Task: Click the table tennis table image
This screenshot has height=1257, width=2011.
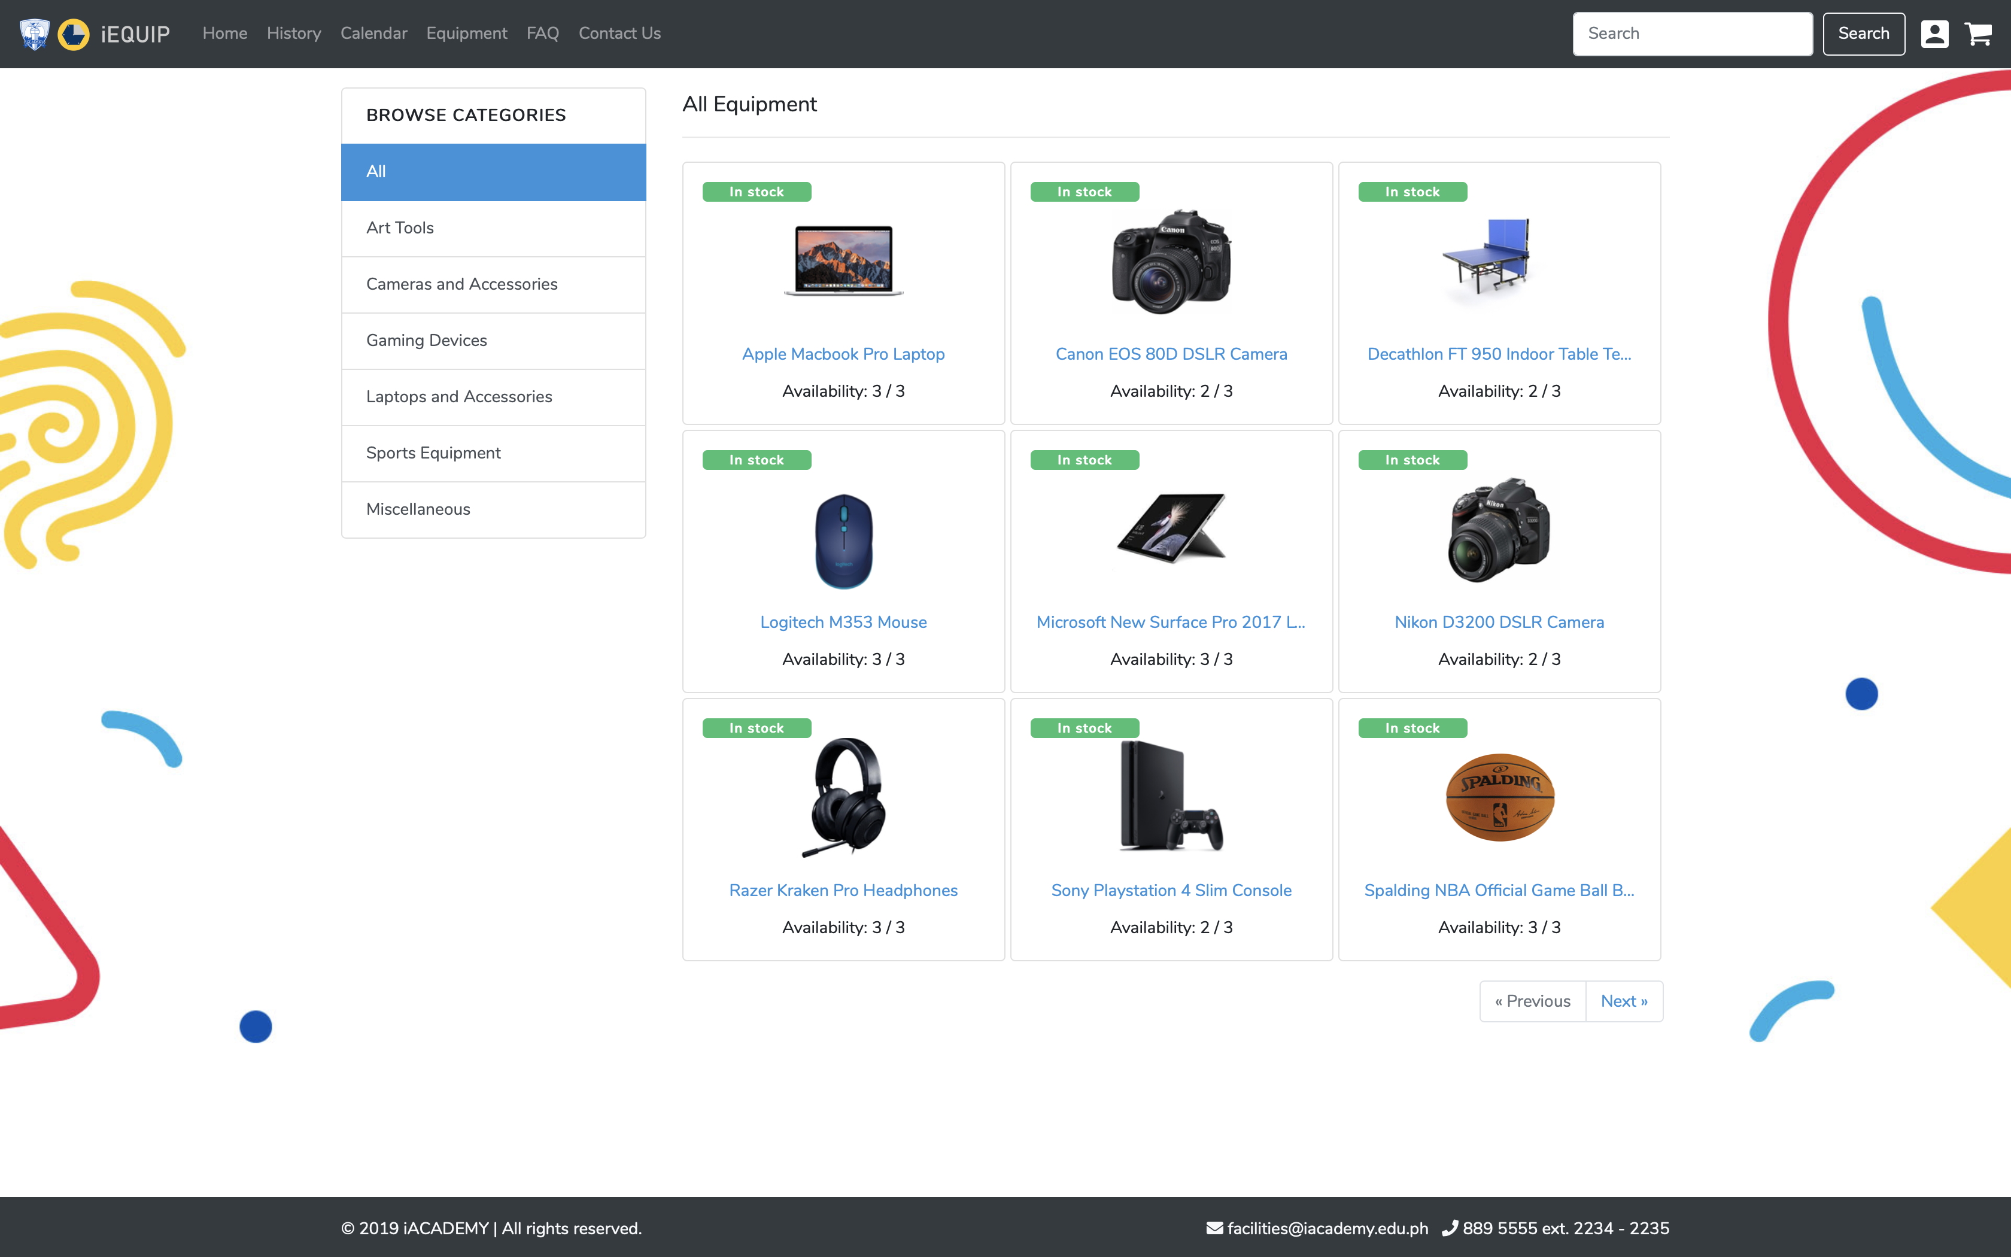Action: [x=1487, y=258]
